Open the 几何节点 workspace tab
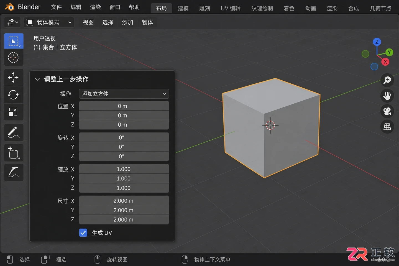Screen dimensions: 399x266 pos(380,8)
